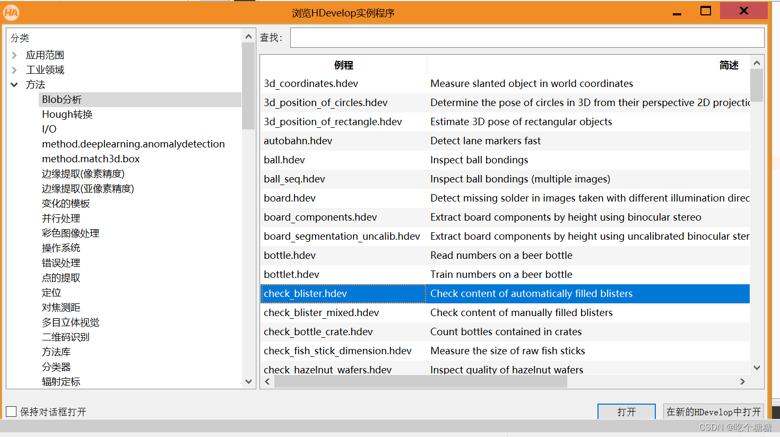Sort by the 例程 column header

(x=343, y=65)
